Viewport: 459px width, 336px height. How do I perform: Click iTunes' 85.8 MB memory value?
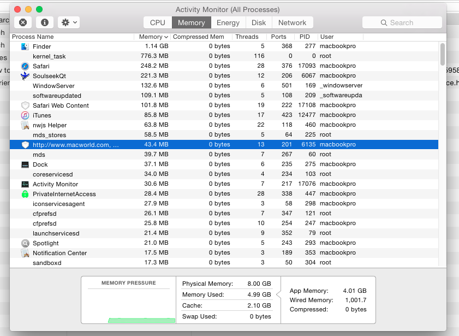[156, 115]
